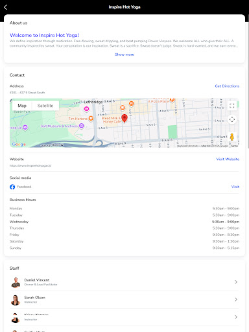Click Welcome to Inspire Hot Yoga heading
The height and width of the screenshot is (332, 249).
pos(44,35)
